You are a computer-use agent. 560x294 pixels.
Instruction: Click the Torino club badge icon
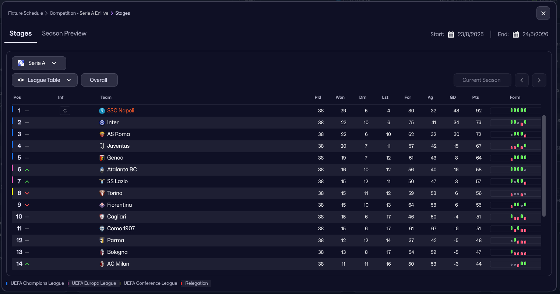(x=102, y=193)
